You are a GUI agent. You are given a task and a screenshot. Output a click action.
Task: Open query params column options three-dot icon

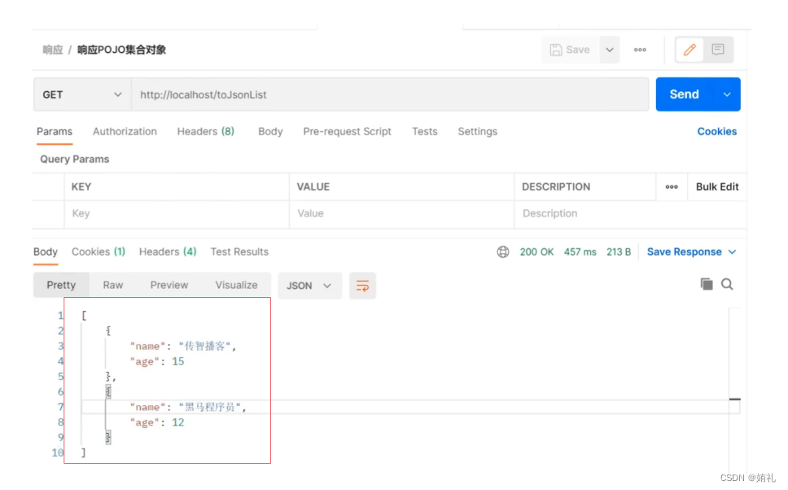(x=672, y=187)
